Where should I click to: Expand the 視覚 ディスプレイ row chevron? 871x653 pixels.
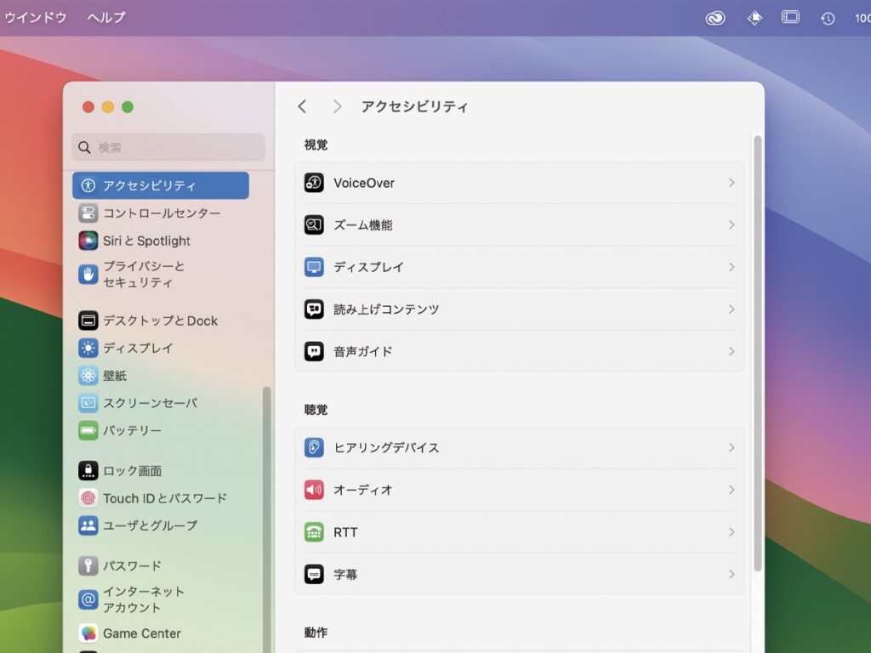pos(732,267)
